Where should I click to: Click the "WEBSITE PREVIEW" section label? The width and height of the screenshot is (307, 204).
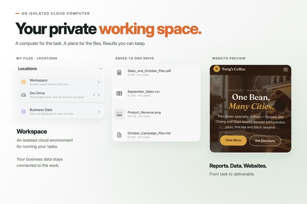(229, 59)
